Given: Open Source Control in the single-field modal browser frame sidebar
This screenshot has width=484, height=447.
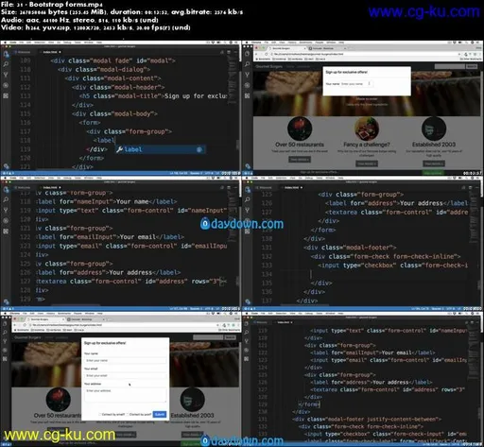Looking at the screenshot, I should click(248, 75).
